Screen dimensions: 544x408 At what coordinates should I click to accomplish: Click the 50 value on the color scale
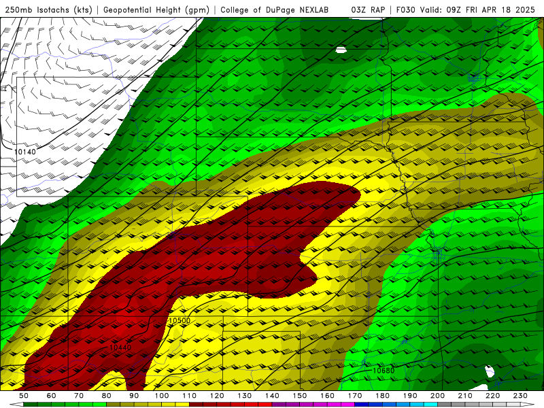click(24, 396)
